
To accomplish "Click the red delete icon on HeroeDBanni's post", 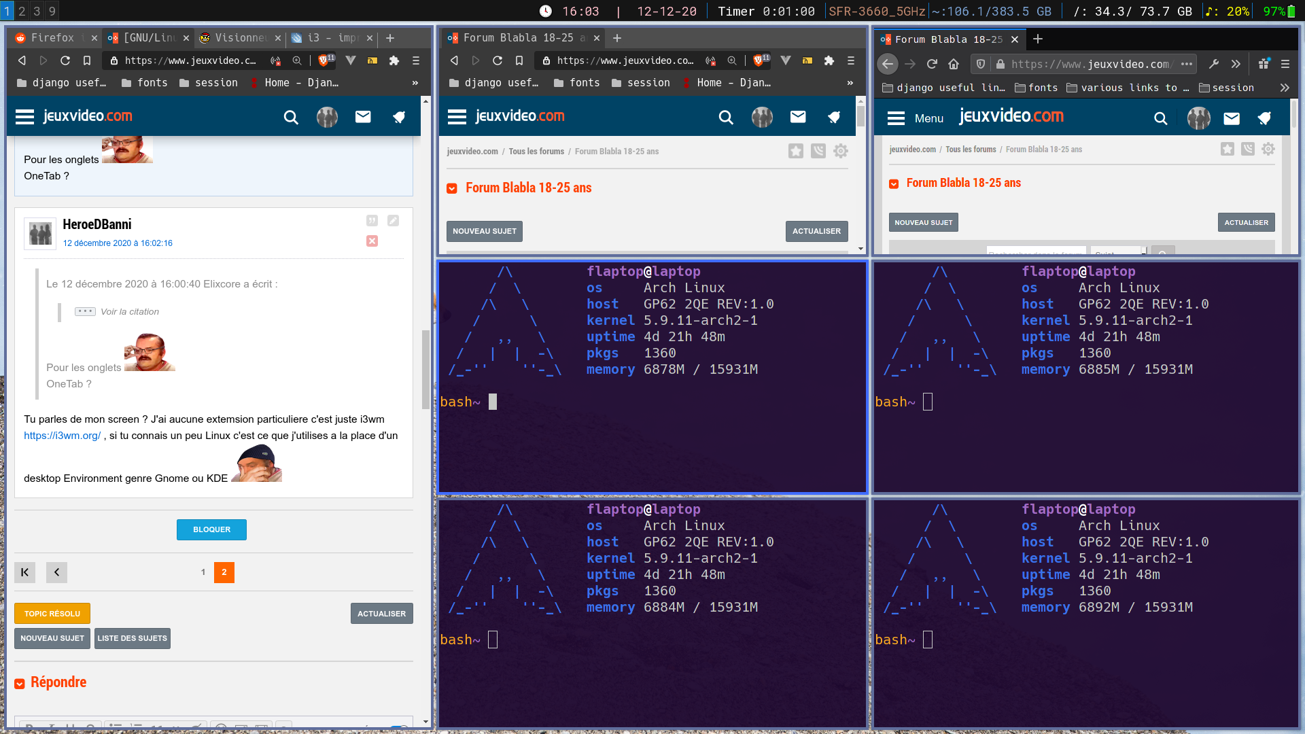I will pos(372,241).
